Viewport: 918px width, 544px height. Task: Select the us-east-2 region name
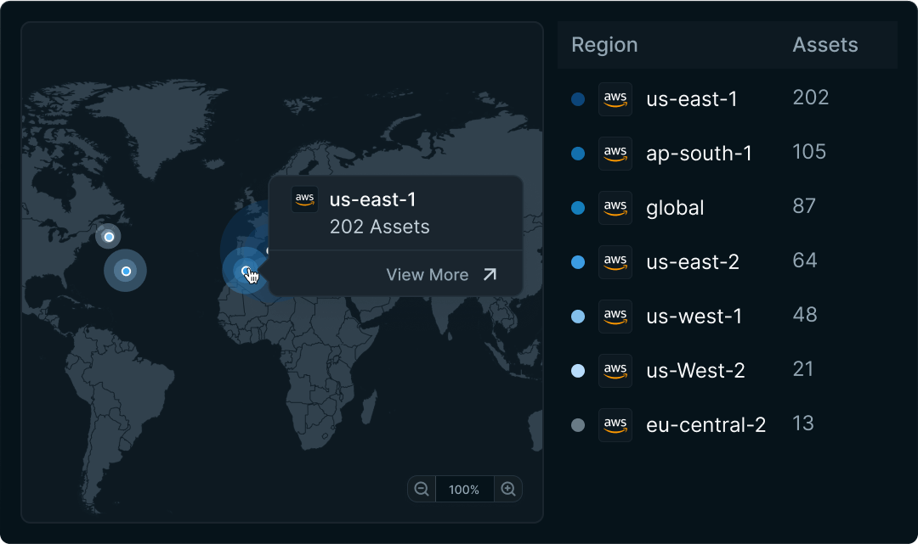[x=693, y=262]
